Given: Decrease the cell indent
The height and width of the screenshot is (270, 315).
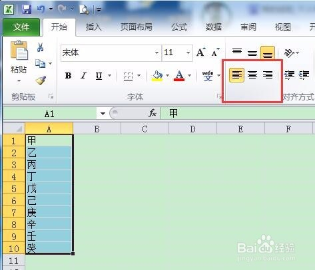Looking at the screenshot, I should (x=289, y=75).
